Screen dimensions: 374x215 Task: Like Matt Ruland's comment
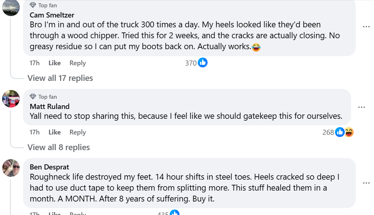[x=54, y=132]
